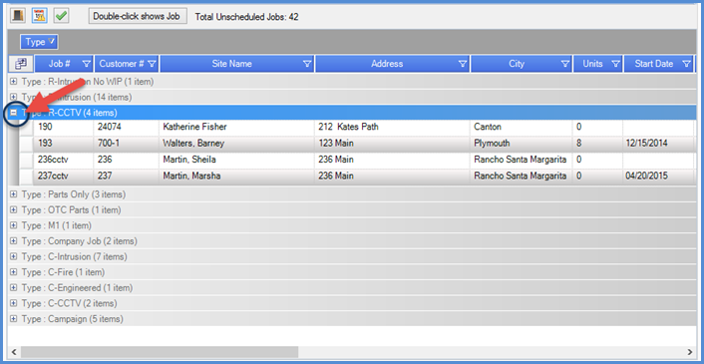Expand the C-Intrusion group

(14, 257)
